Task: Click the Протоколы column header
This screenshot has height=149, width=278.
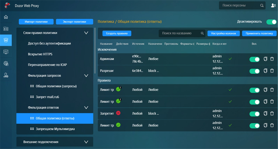Action: [x=171, y=44]
